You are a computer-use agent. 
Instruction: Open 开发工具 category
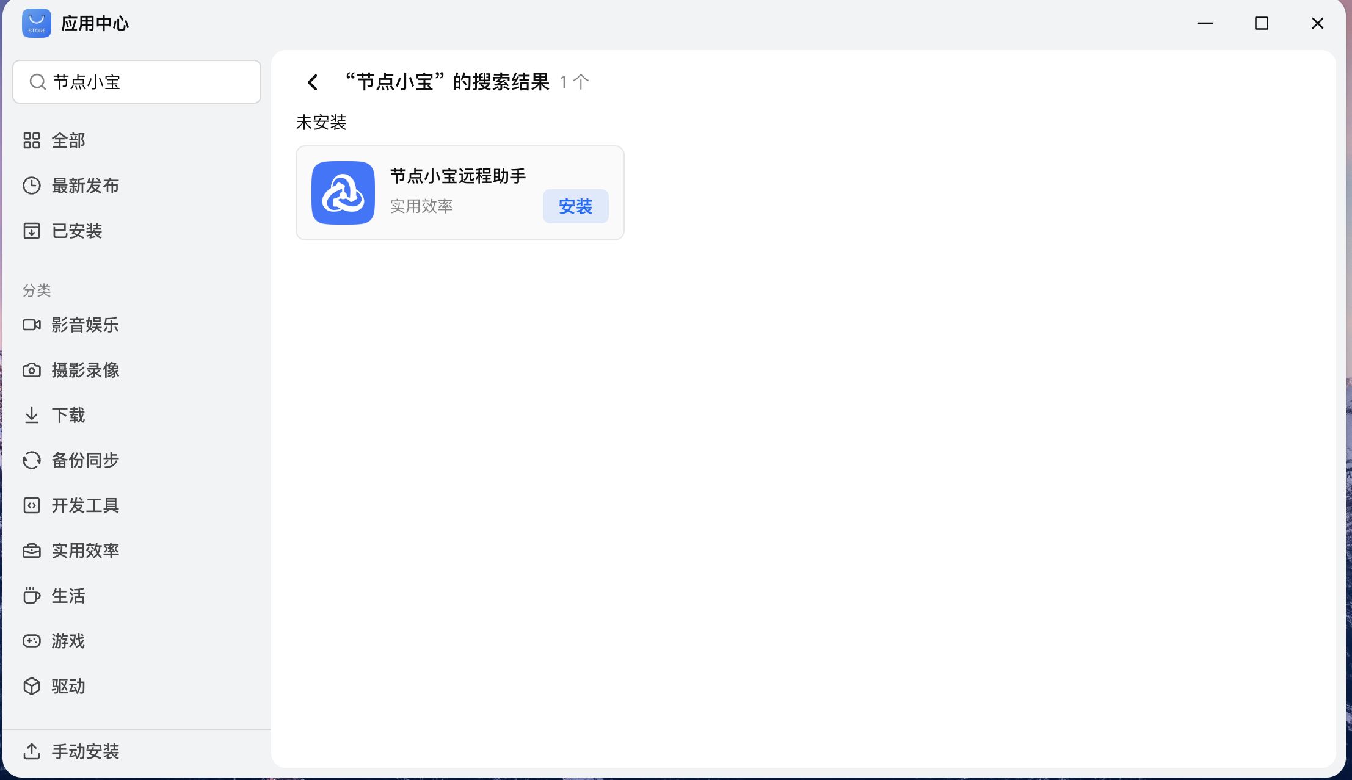[85, 505]
